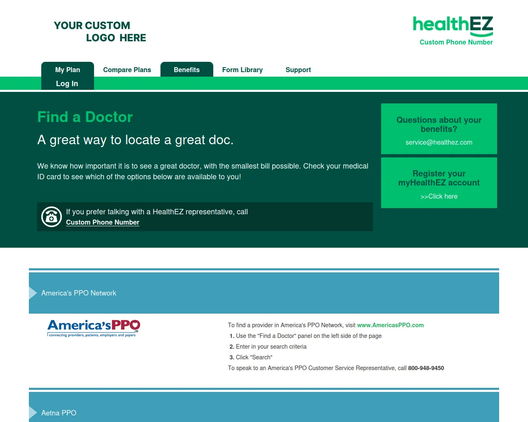Click the phone number 800-948-9450
The height and width of the screenshot is (422, 528).
click(426, 368)
